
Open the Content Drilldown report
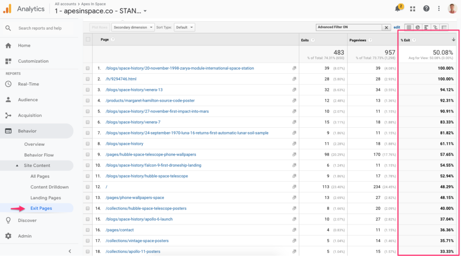pos(50,187)
